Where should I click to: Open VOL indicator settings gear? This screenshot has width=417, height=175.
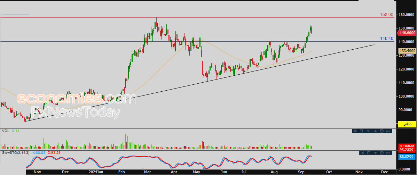tap(382, 131)
